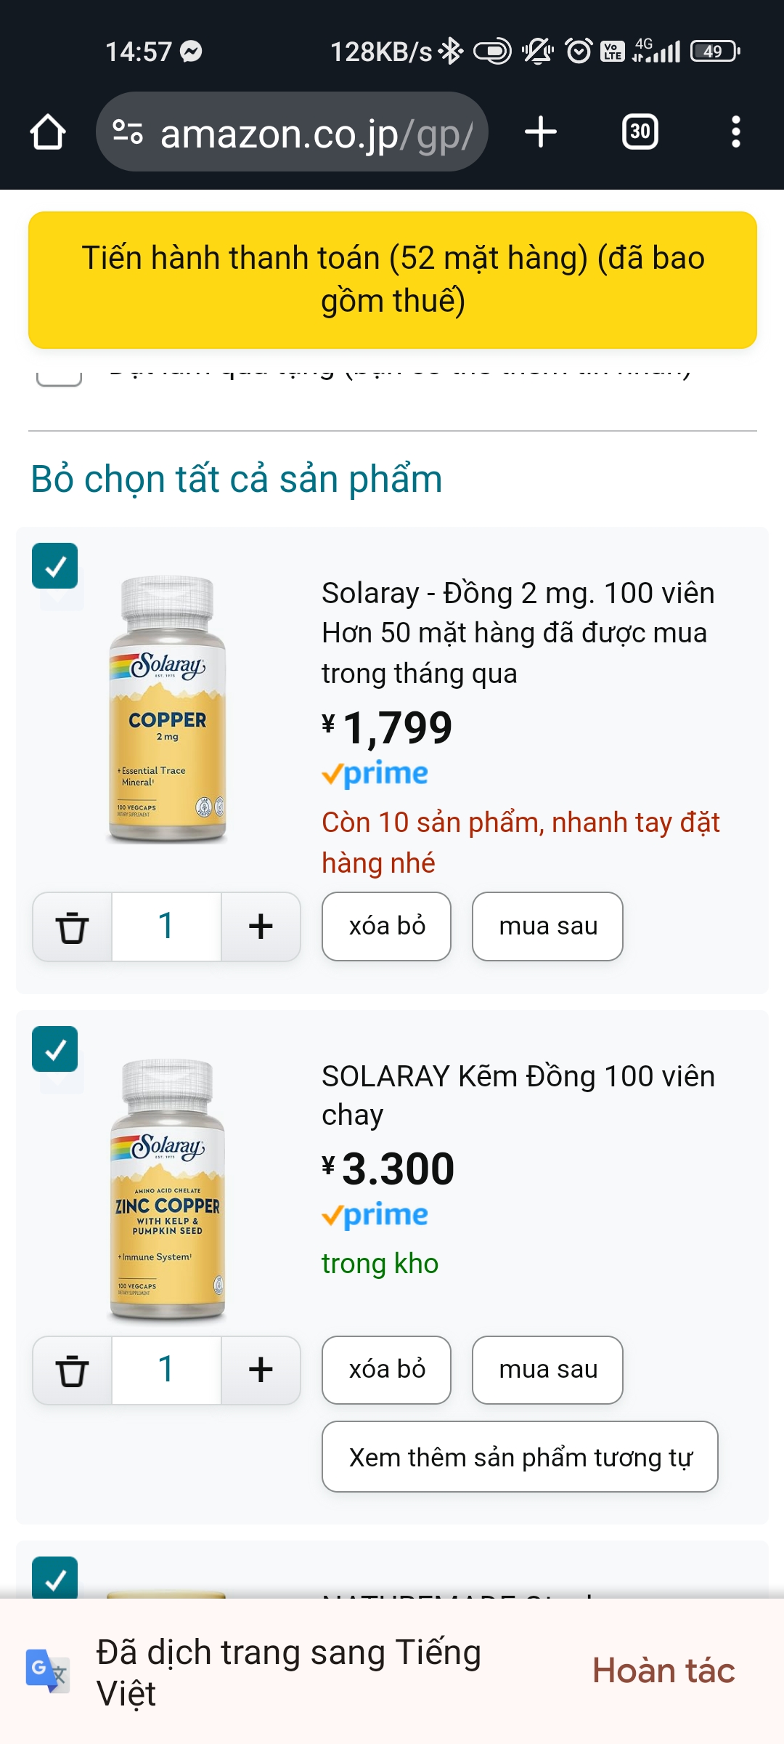The width and height of the screenshot is (784, 1744).
Task: Open site info icon in address bar
Action: 128,132
